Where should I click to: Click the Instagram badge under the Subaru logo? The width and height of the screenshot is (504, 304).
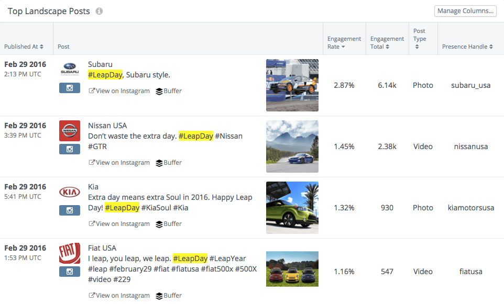[x=70, y=88]
